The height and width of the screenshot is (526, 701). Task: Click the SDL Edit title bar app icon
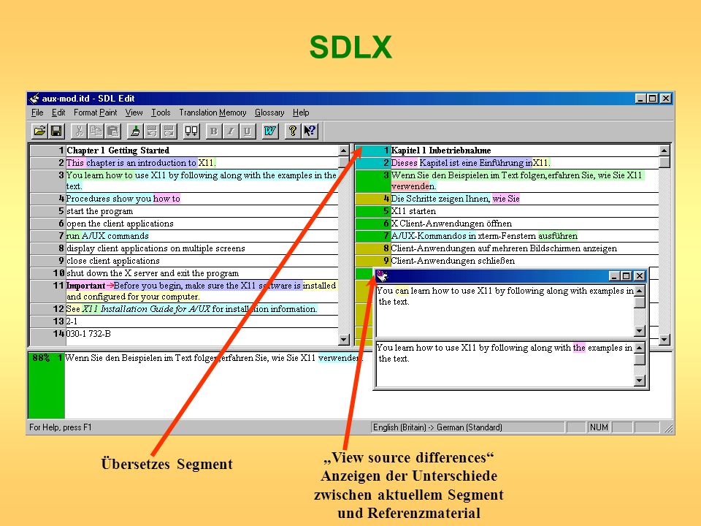(x=34, y=99)
